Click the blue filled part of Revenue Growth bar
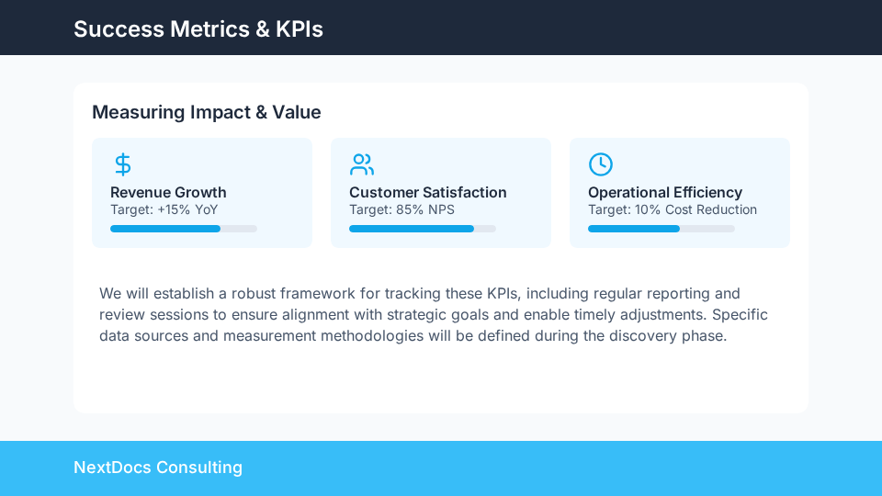This screenshot has height=496, width=882. [x=165, y=229]
